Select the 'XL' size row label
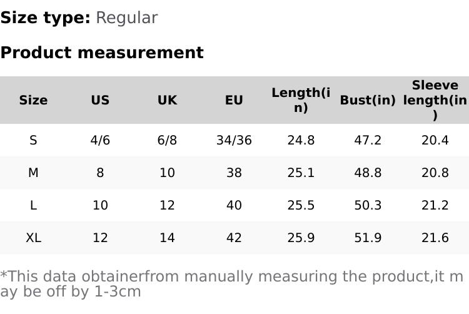This screenshot has width=469, height=314. 33,238
